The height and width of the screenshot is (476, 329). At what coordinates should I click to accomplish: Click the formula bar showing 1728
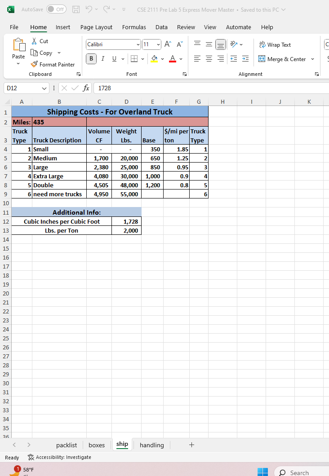pos(211,88)
